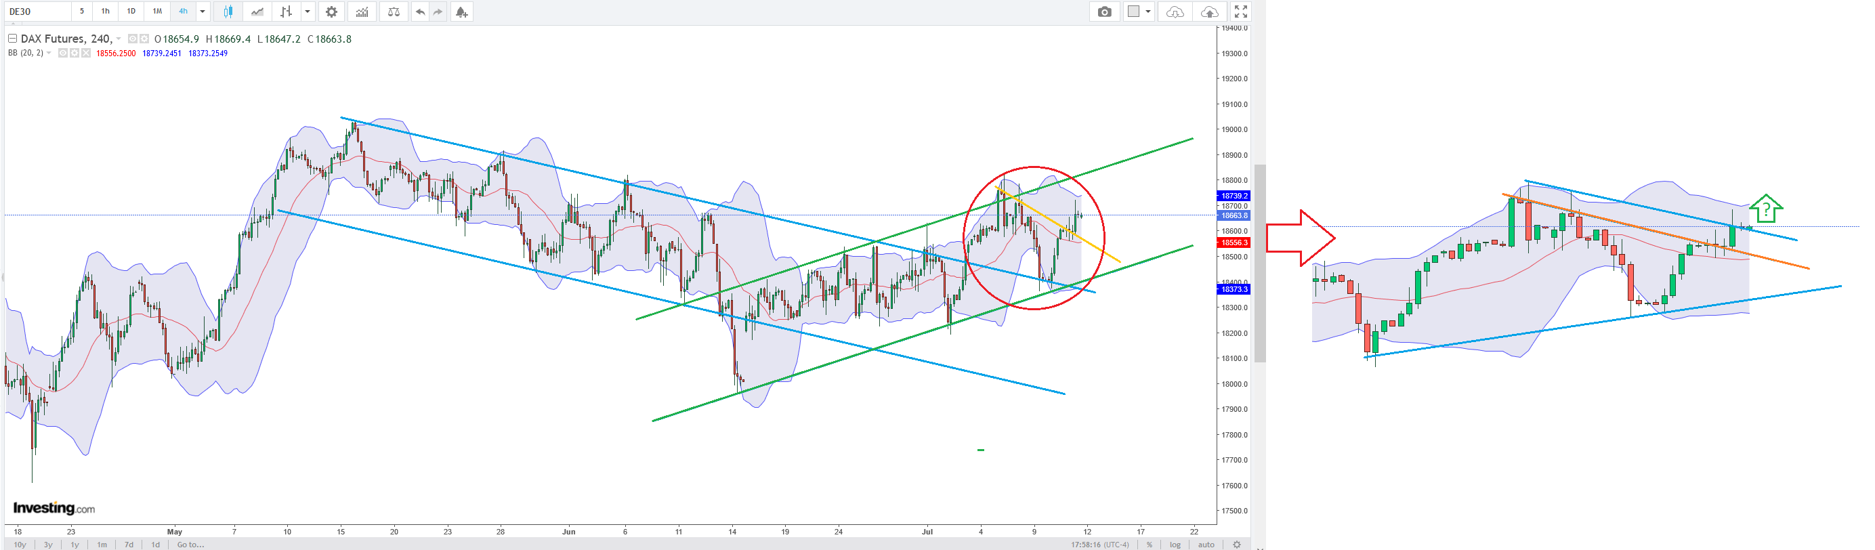
Task: Open the indicators icon in toolbar
Action: pos(362,12)
